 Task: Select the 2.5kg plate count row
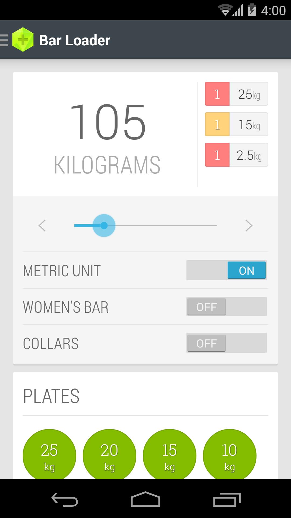coord(236,155)
